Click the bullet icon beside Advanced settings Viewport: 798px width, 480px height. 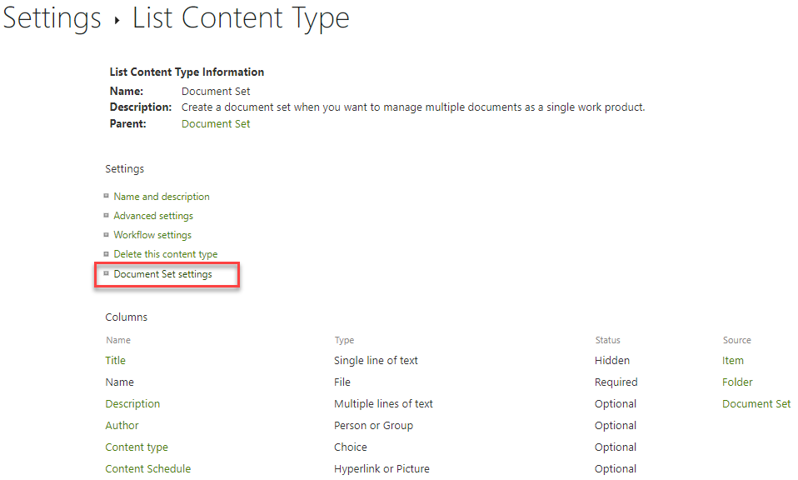coord(107,216)
